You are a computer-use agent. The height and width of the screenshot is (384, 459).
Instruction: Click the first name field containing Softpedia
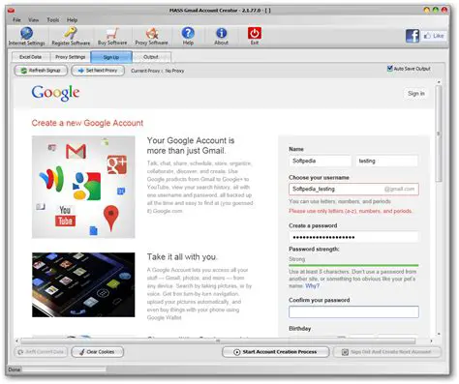point(320,161)
